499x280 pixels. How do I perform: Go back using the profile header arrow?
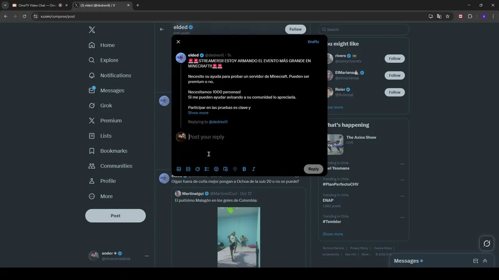coord(162,29)
